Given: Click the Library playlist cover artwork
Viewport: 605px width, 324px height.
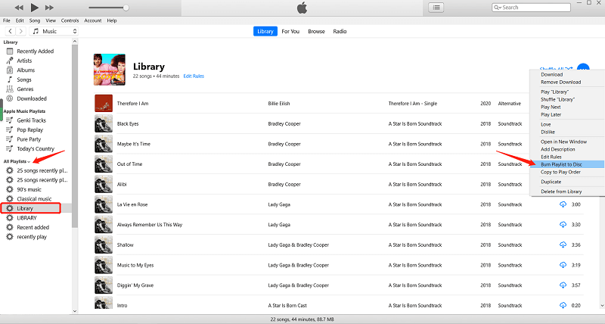Looking at the screenshot, I should click(110, 70).
